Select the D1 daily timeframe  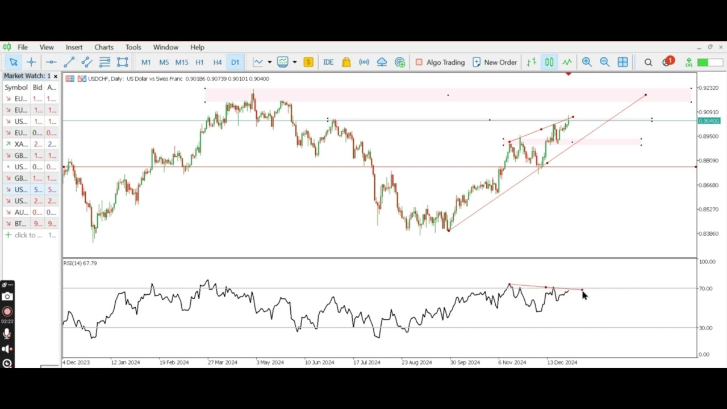[235, 62]
